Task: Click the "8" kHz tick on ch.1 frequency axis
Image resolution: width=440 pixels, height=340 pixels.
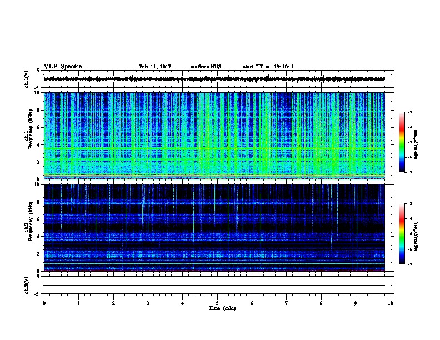Action: point(38,110)
